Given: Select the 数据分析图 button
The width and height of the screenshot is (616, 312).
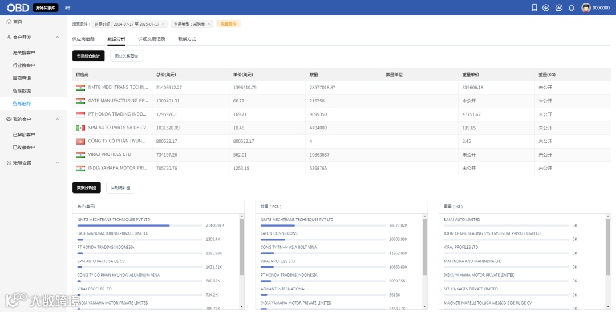Looking at the screenshot, I should click(87, 188).
